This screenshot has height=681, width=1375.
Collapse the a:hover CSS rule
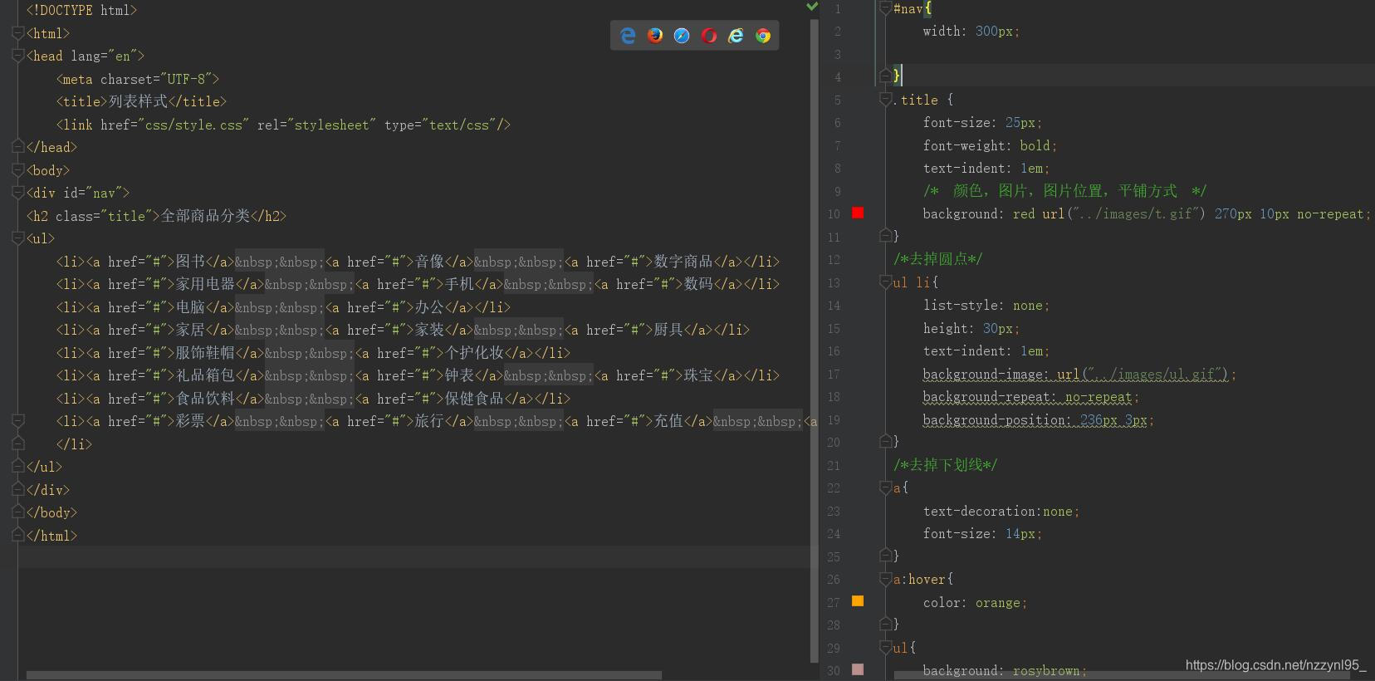[885, 579]
